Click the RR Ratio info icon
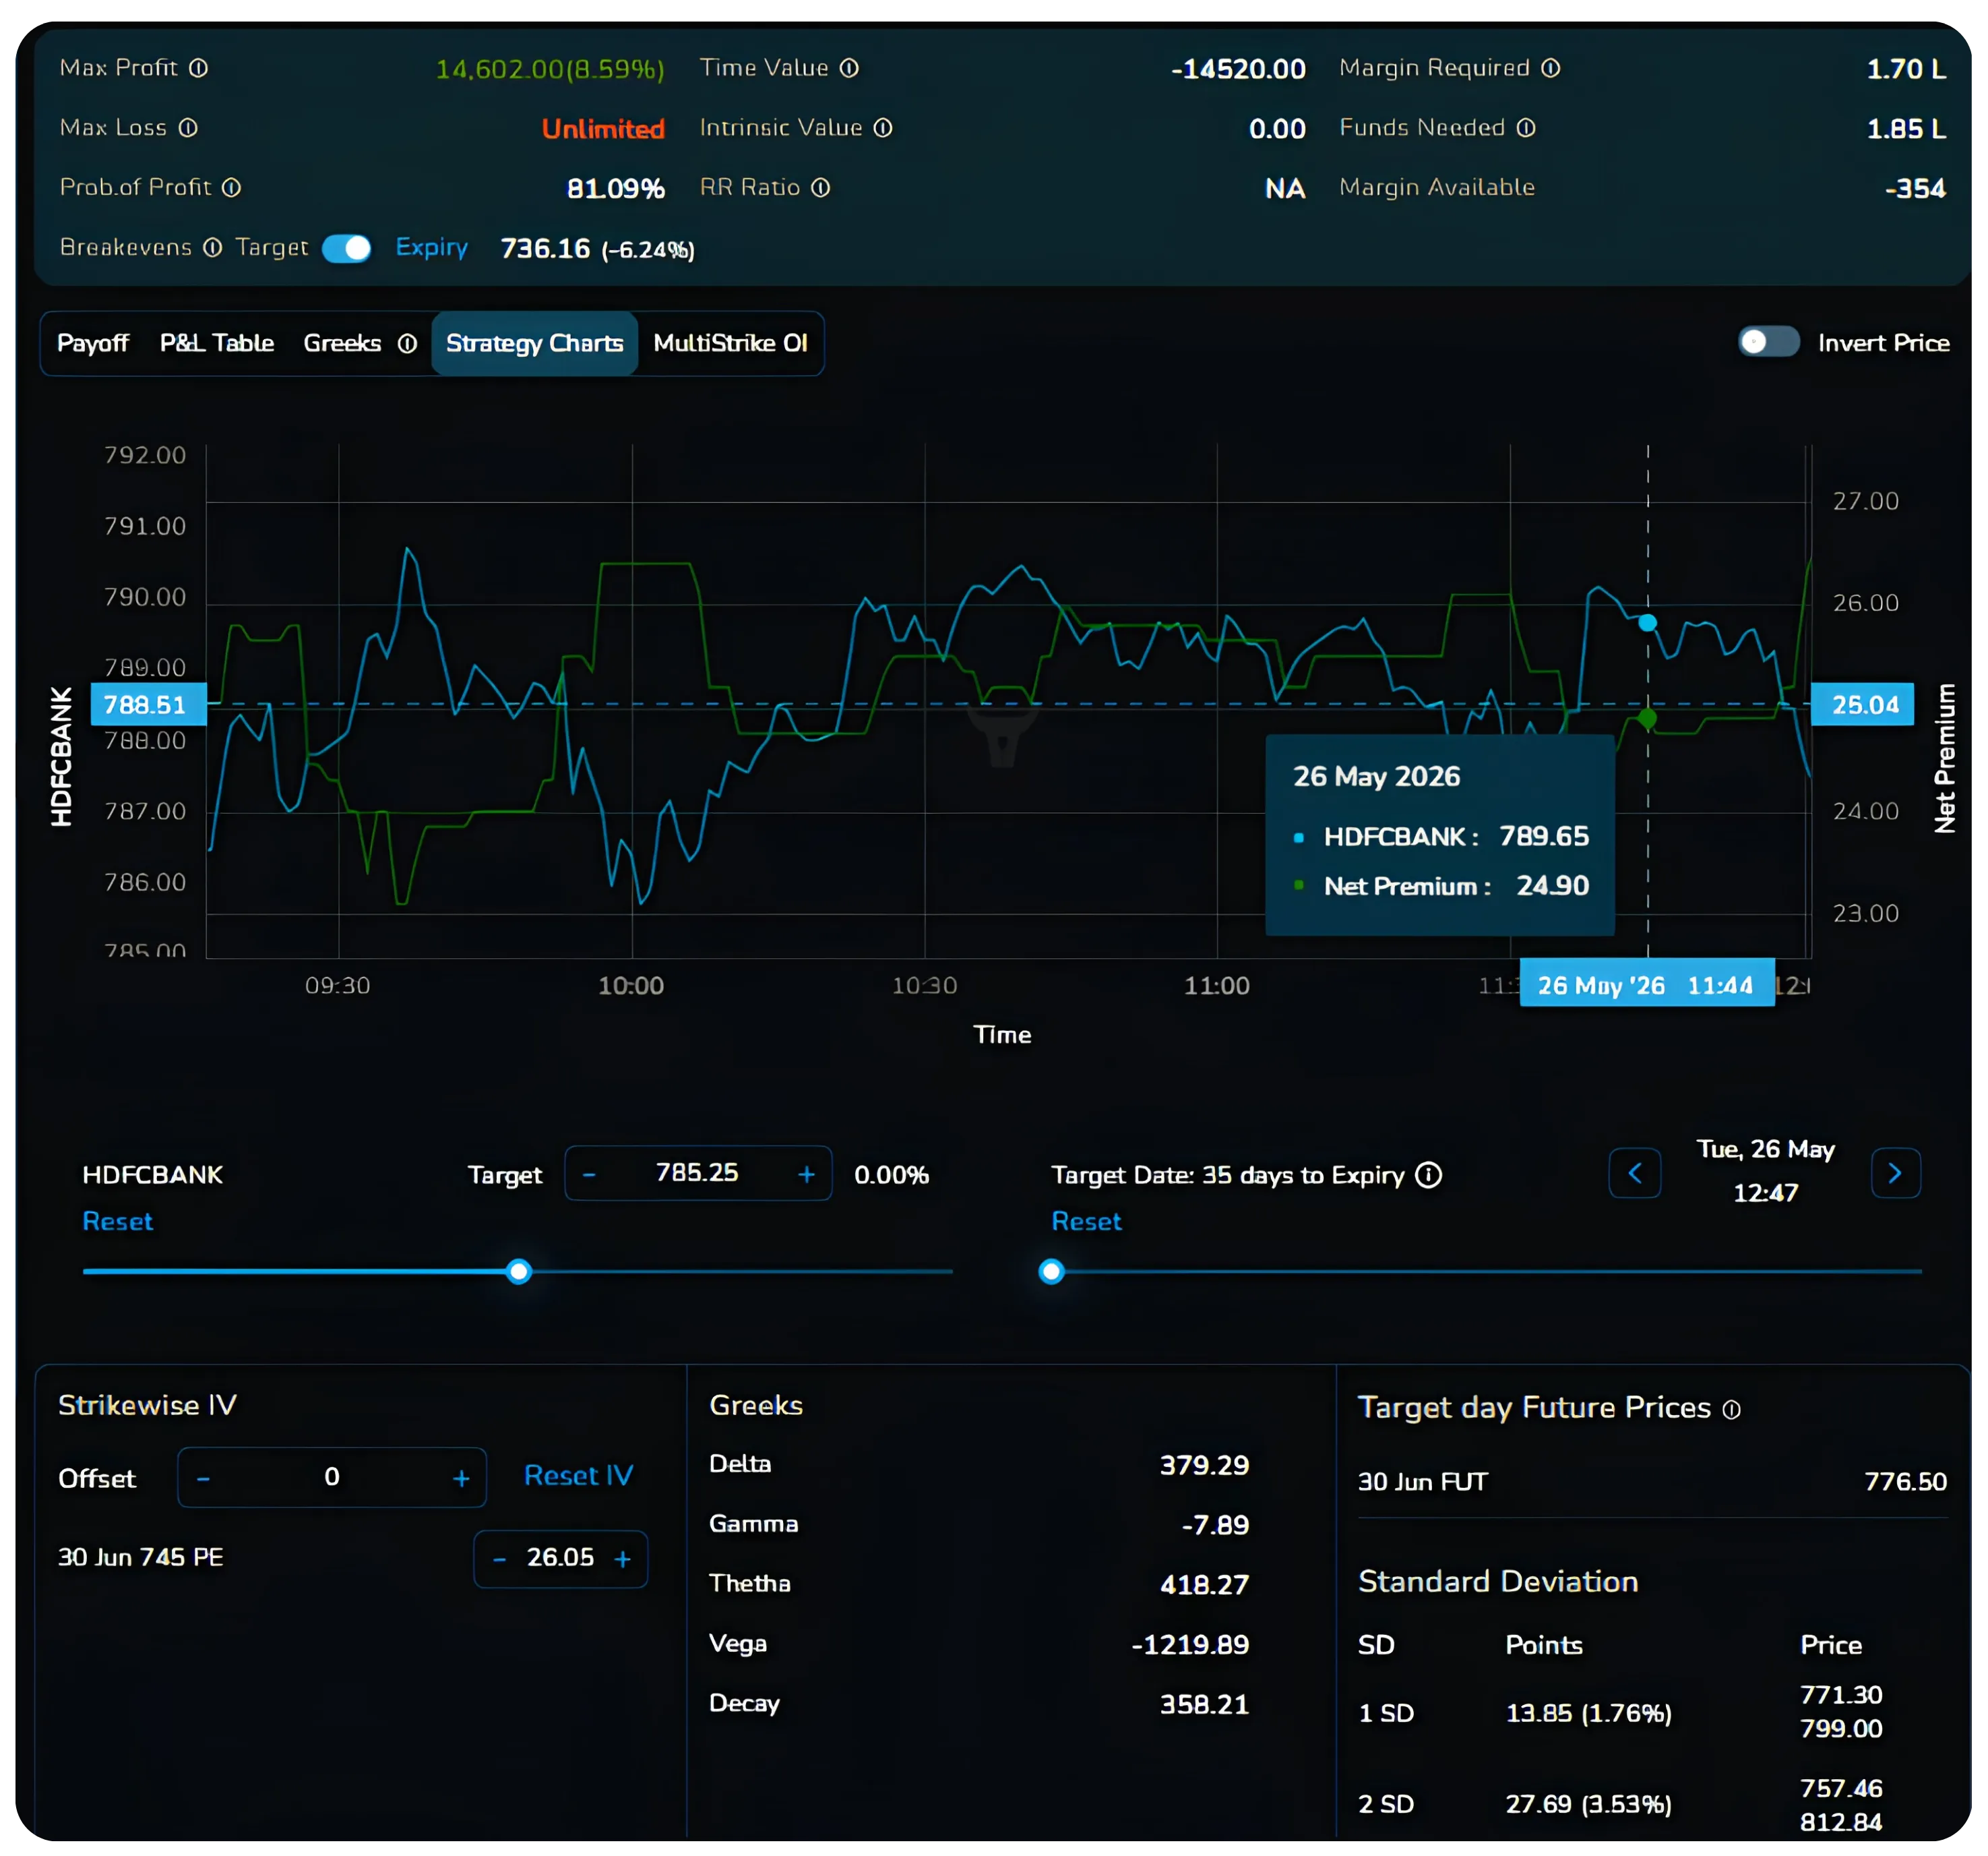 click(x=821, y=188)
